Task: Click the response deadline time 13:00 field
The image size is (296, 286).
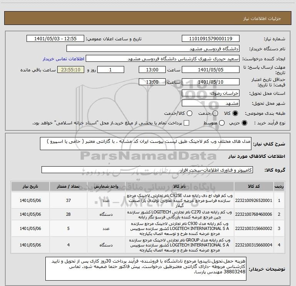Action: (152, 69)
